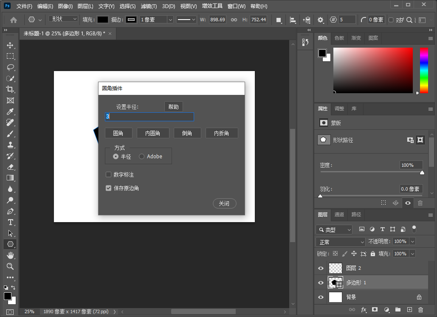Select the Eraser tool
Image resolution: width=437 pixels, height=317 pixels.
(10, 167)
